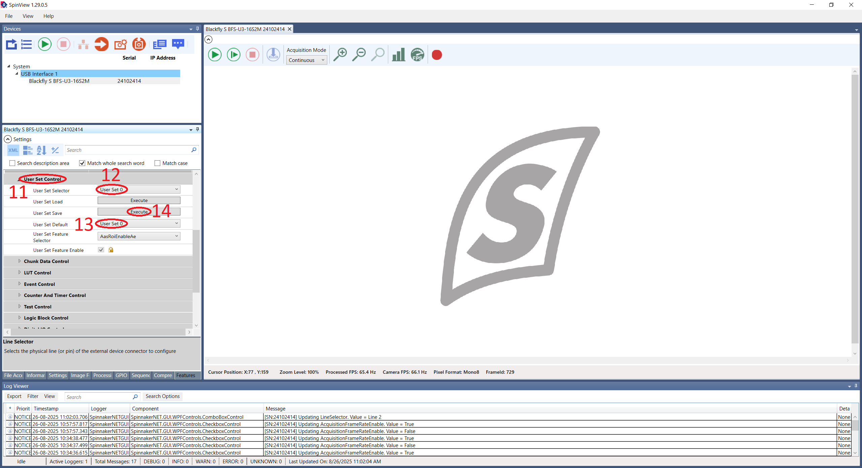Switch to the GPIO tab
862x468 pixels.
[121, 375]
